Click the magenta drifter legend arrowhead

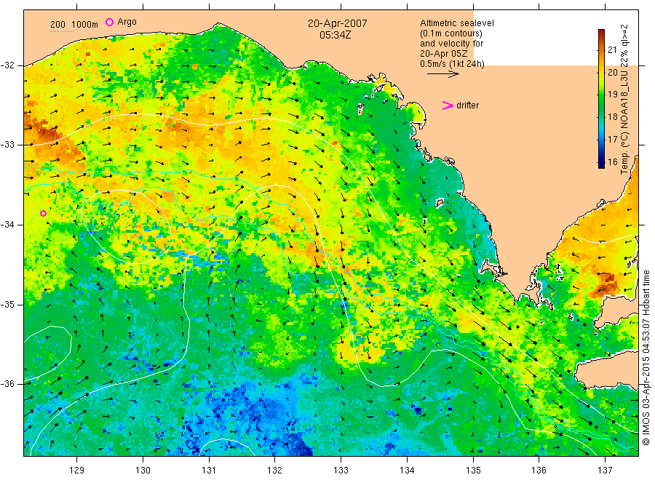[448, 105]
